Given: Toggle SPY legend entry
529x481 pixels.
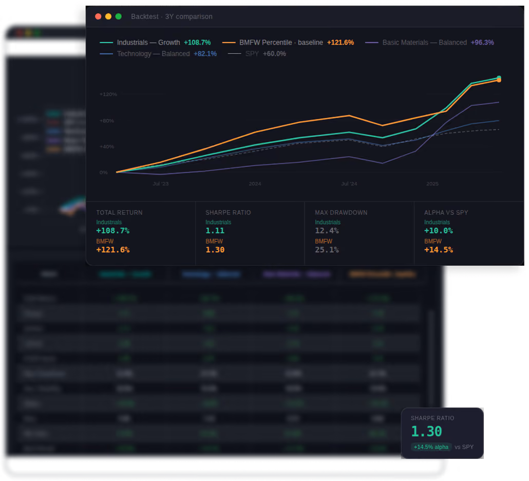Looking at the screenshot, I should [257, 53].
